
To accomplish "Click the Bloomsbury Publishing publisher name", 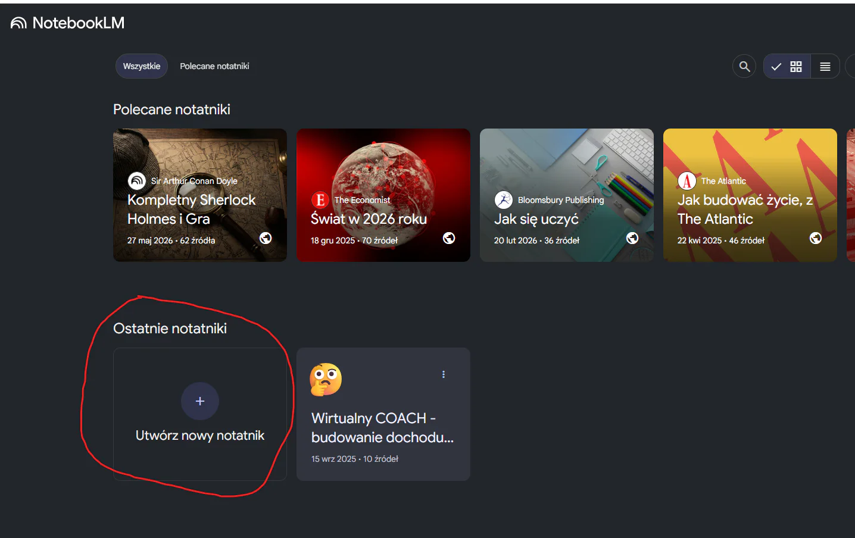I will click(x=561, y=200).
